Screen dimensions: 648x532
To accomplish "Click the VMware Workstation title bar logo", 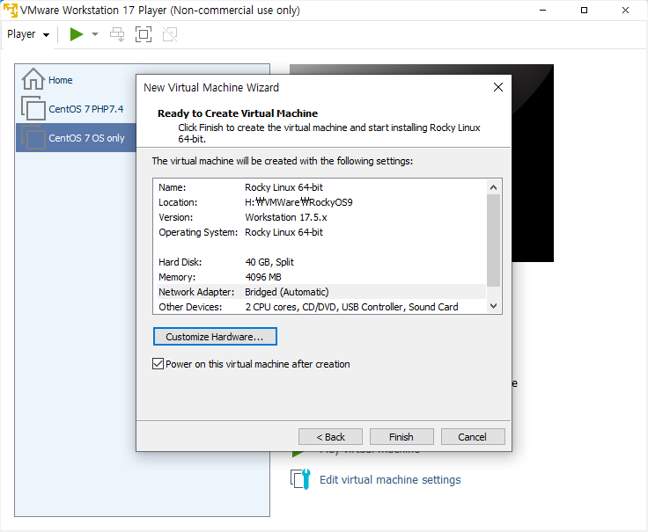I will coord(11,10).
